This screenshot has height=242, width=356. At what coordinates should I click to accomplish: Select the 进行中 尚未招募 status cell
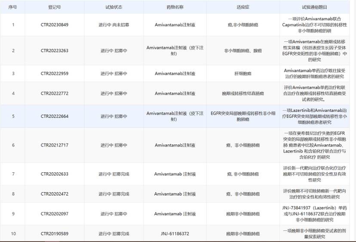click(114, 25)
